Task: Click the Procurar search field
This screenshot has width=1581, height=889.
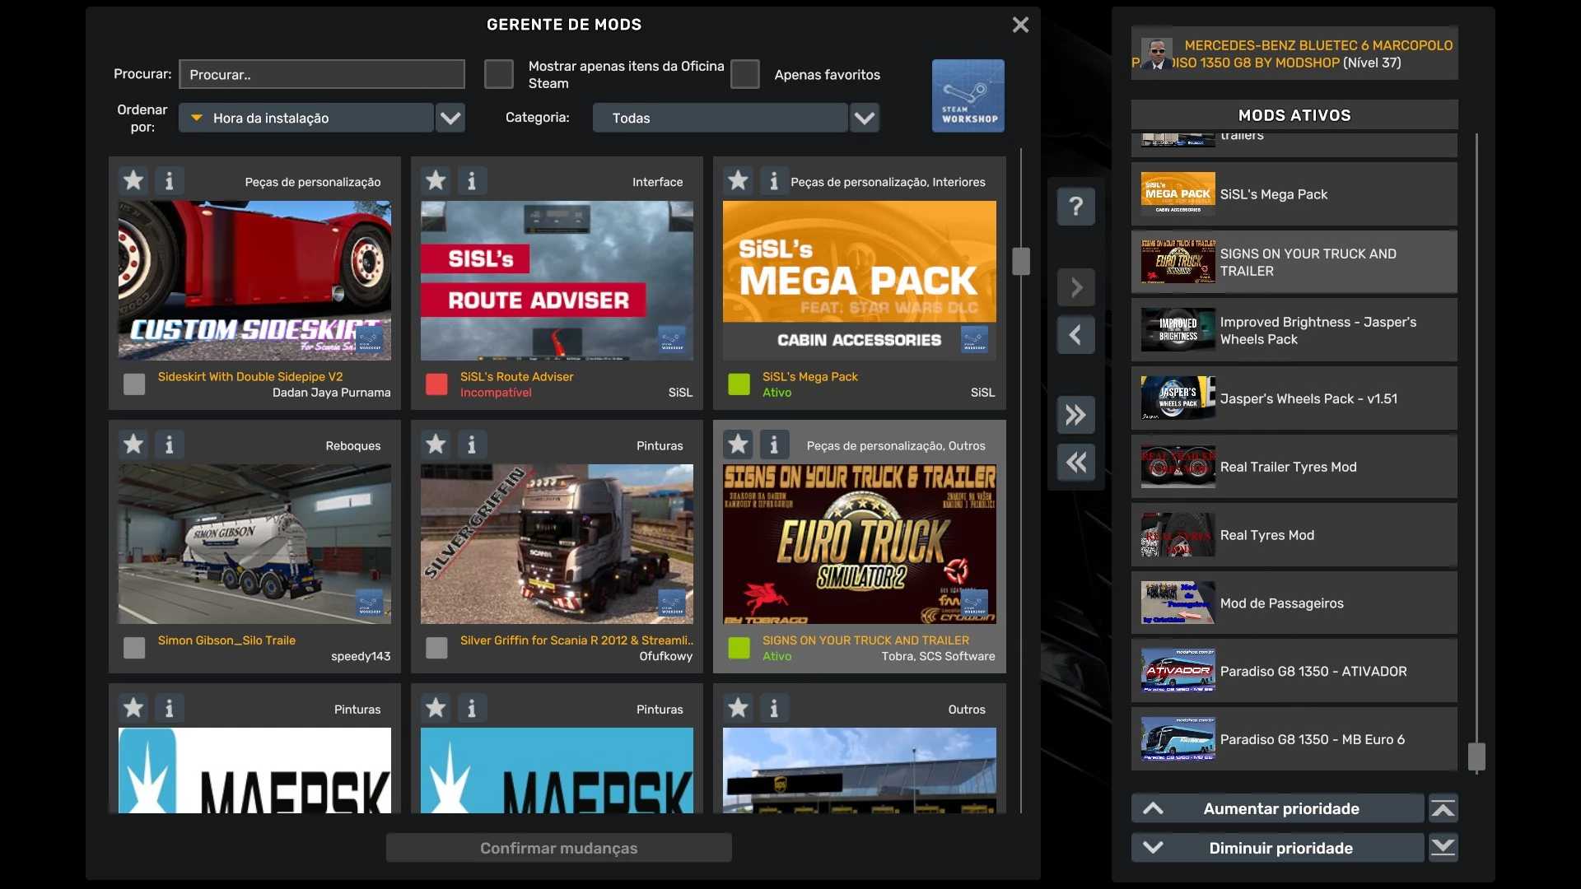Action: pyautogui.click(x=321, y=74)
